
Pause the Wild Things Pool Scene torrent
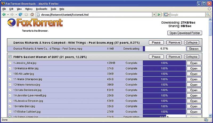156,42
